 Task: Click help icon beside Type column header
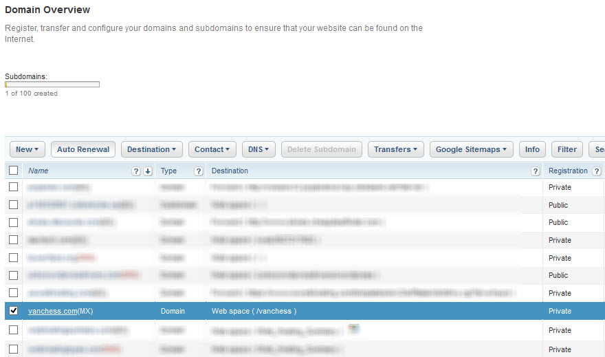[199, 171]
